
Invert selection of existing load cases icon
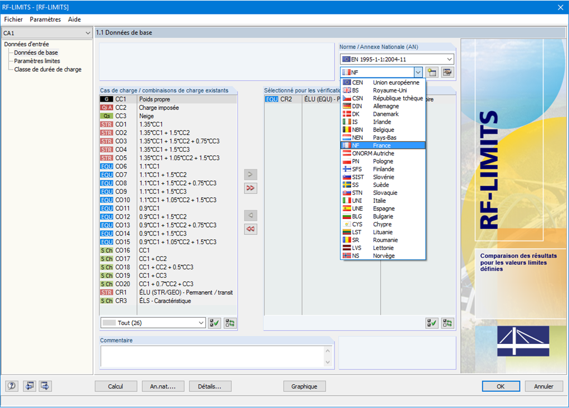pos(229,323)
